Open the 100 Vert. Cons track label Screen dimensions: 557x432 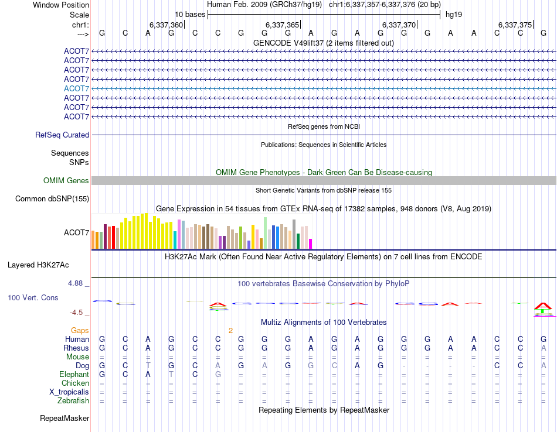pyautogui.click(x=33, y=297)
